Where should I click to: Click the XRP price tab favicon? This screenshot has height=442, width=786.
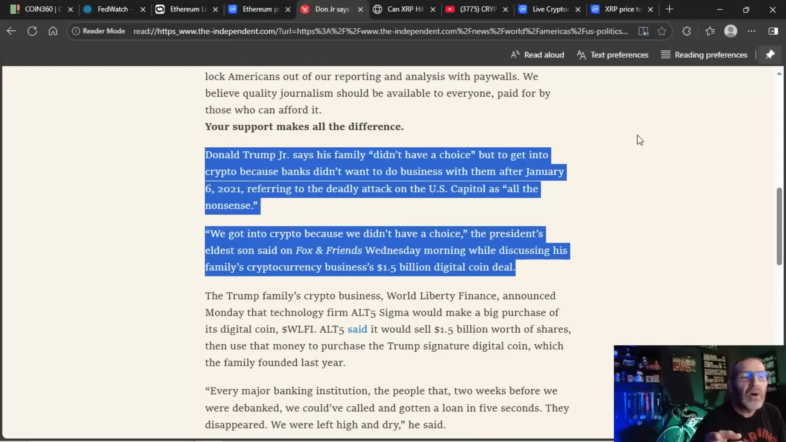(x=595, y=9)
